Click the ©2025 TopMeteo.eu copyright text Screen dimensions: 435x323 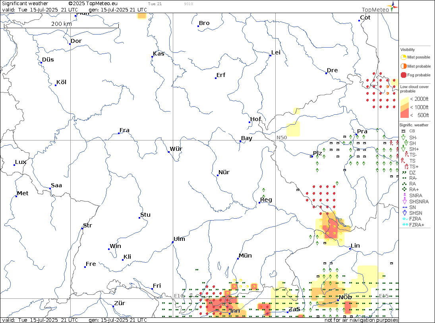pyautogui.click(x=93, y=4)
